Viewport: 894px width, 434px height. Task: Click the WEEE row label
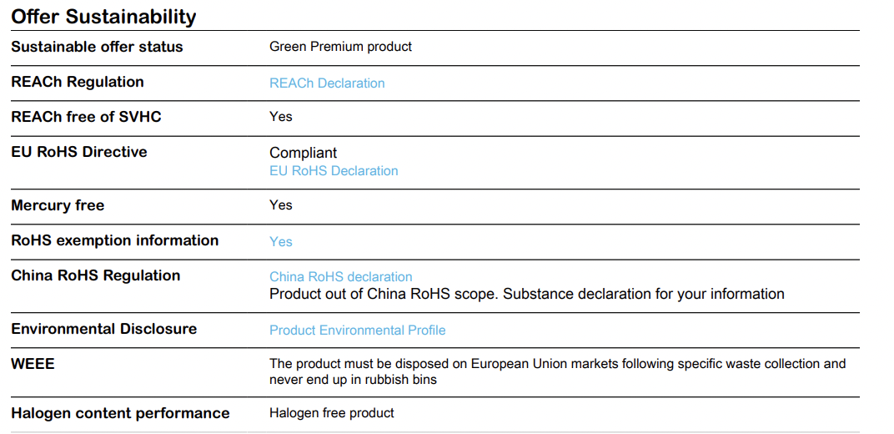pos(33,364)
